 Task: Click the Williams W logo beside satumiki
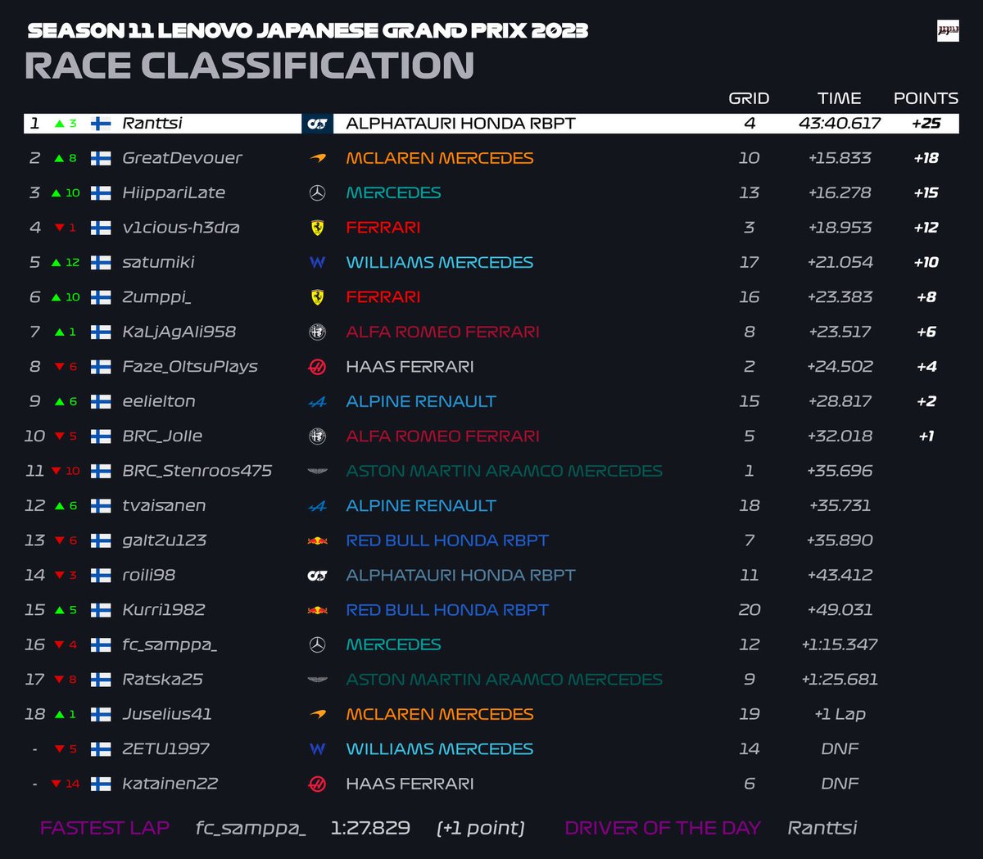(x=317, y=263)
